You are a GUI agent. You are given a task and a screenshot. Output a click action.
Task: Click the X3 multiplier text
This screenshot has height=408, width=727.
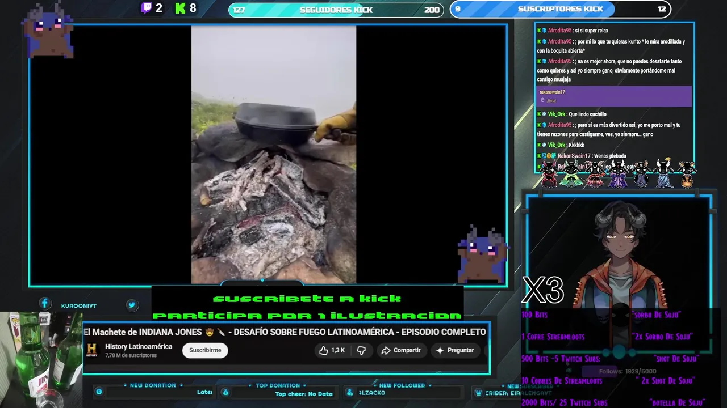coord(543,290)
